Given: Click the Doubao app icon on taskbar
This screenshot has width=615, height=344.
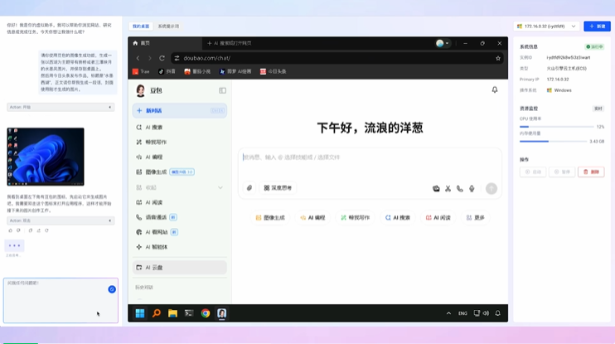Looking at the screenshot, I should (x=221, y=313).
